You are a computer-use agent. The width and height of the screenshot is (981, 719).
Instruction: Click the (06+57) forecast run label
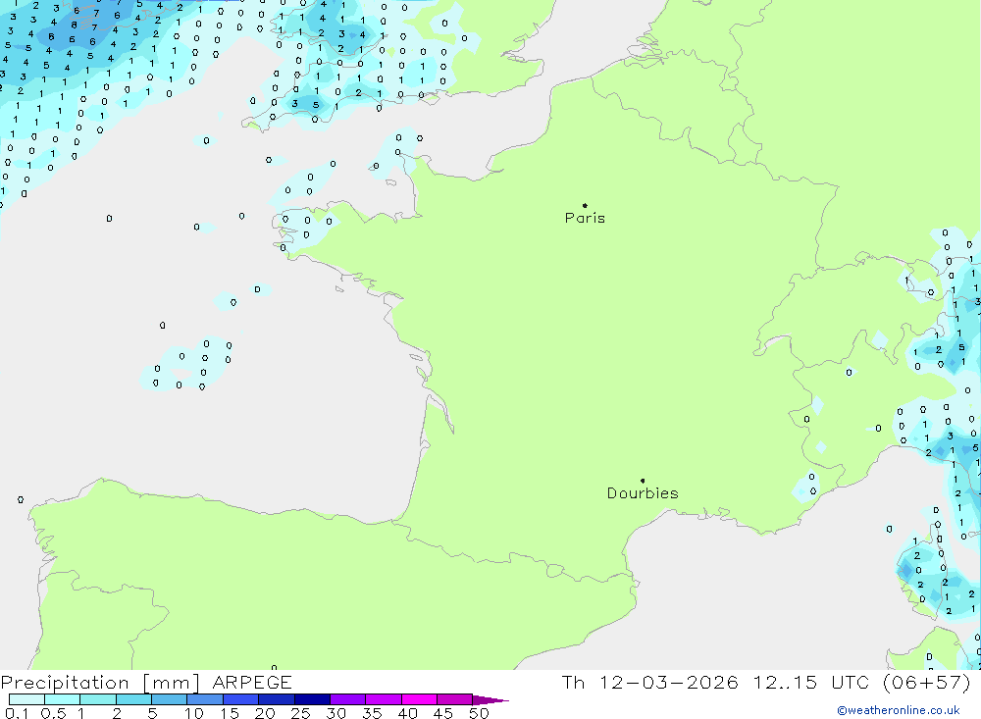click(x=927, y=682)
